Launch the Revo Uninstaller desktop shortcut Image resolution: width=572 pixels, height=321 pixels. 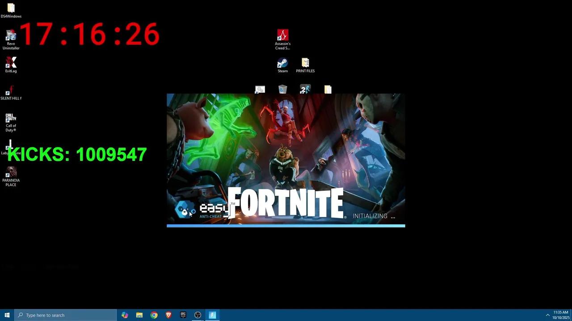(11, 40)
